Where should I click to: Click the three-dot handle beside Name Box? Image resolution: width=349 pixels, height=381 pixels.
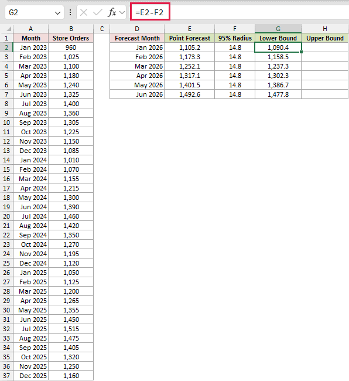(x=70, y=12)
